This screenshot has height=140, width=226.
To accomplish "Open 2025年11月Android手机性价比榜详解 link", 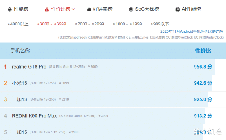I will click(192, 31).
